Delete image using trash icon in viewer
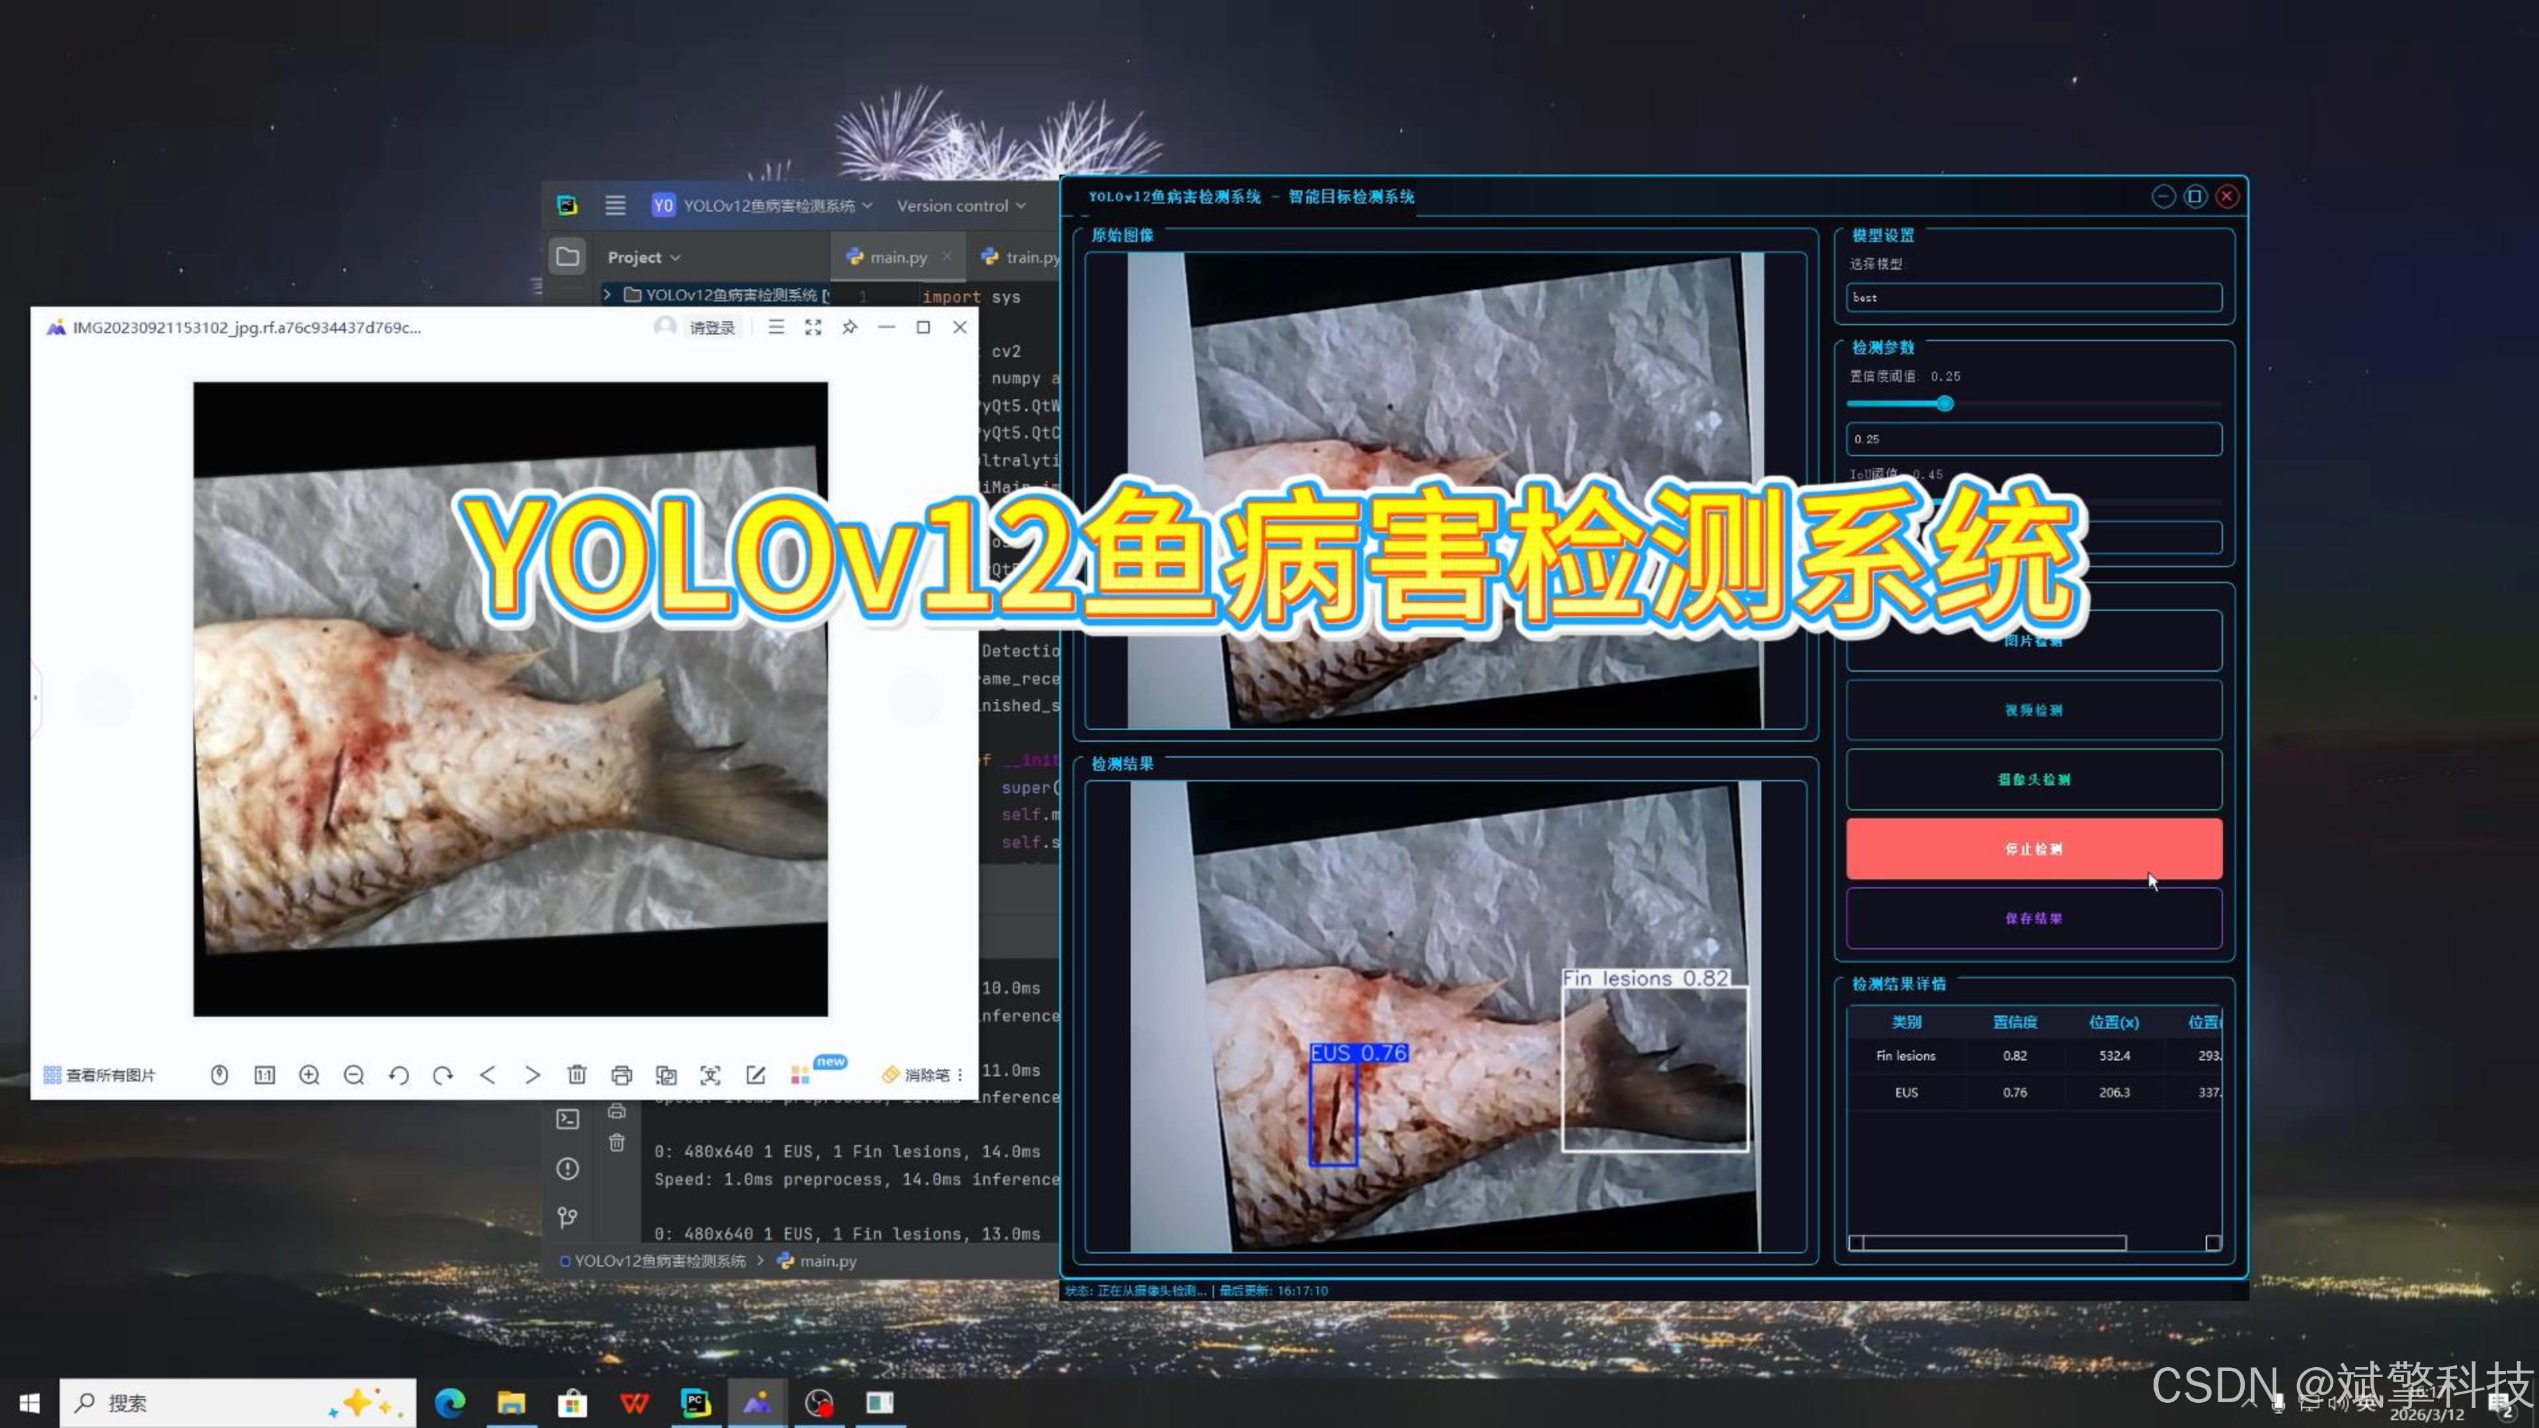Viewport: 2539px width, 1428px height. [577, 1075]
